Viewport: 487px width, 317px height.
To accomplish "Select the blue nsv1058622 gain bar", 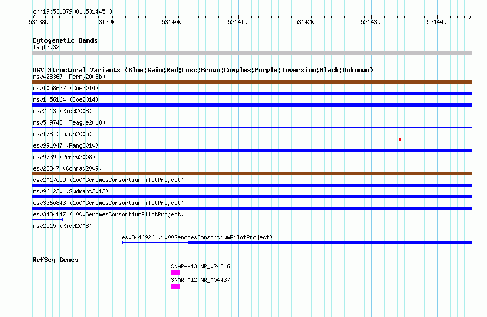I will coord(252,93).
